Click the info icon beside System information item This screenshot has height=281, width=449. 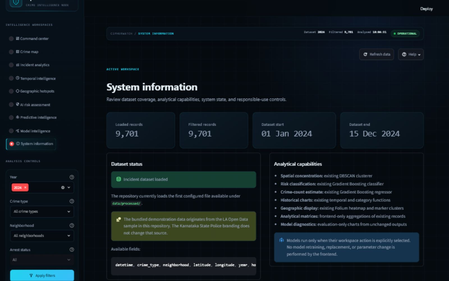[18, 144]
